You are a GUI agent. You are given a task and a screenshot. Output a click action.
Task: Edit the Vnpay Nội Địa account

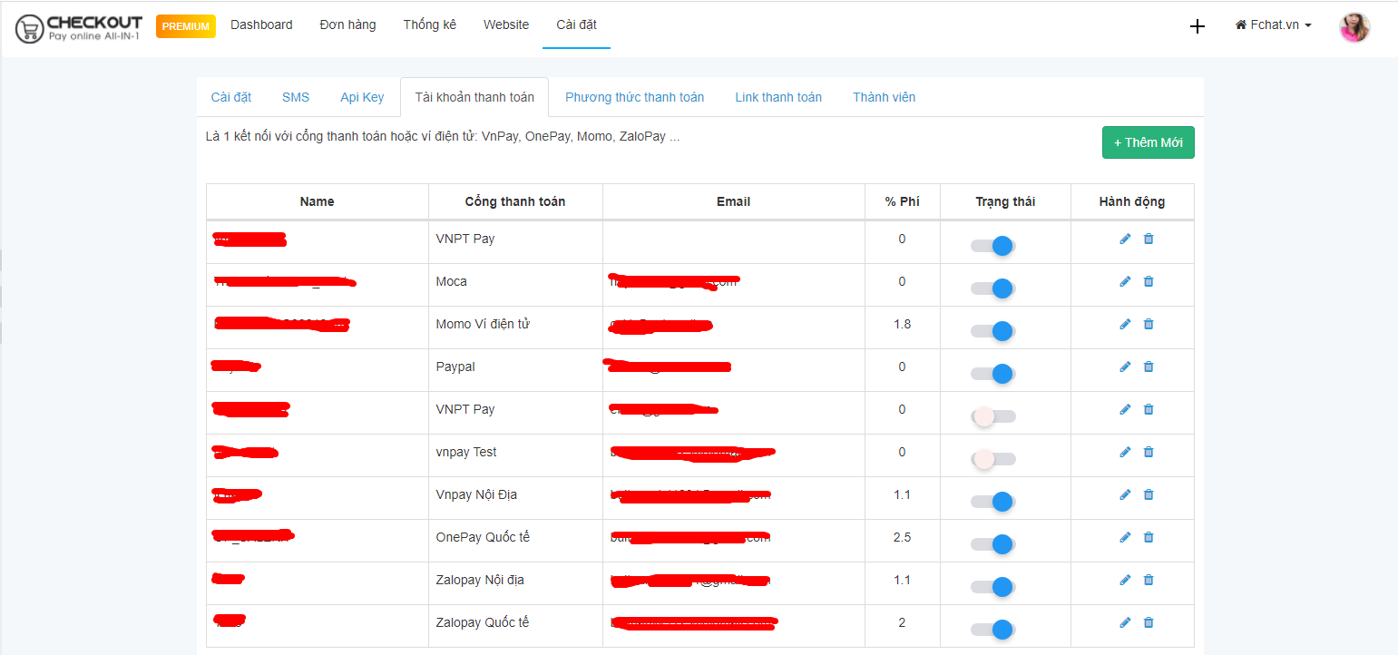click(x=1125, y=494)
